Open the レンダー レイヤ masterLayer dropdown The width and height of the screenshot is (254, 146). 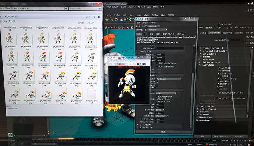tap(154, 26)
